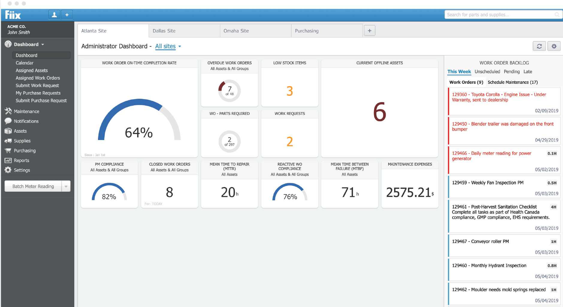Screen dimensions: 563x307
Task: Refresh the dashboard with refresh icon
Action: click(x=539, y=46)
